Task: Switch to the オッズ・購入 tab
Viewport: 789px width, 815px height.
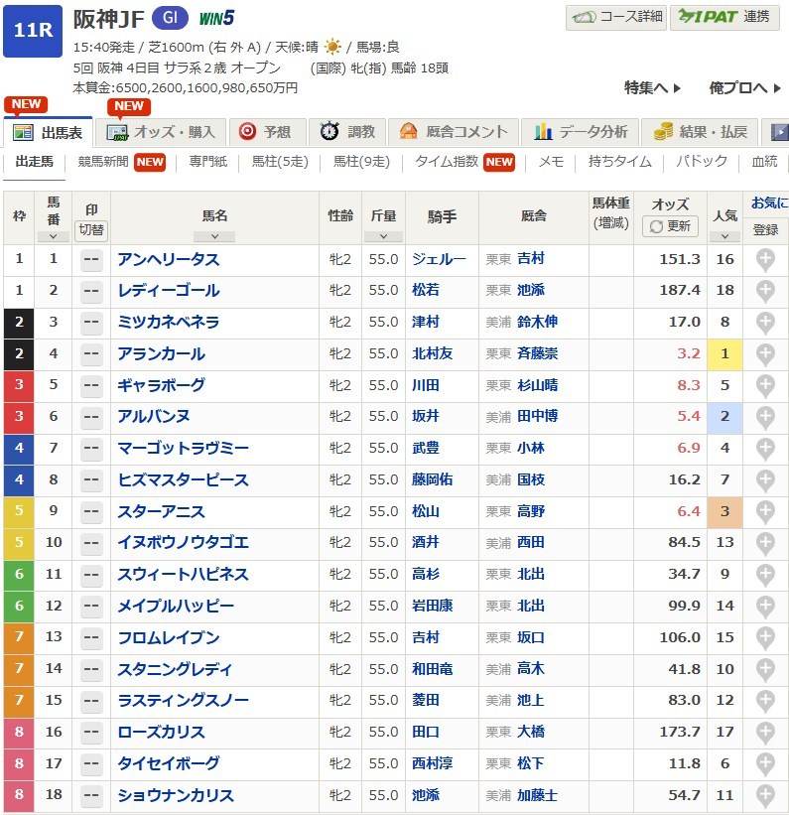Action: point(162,132)
